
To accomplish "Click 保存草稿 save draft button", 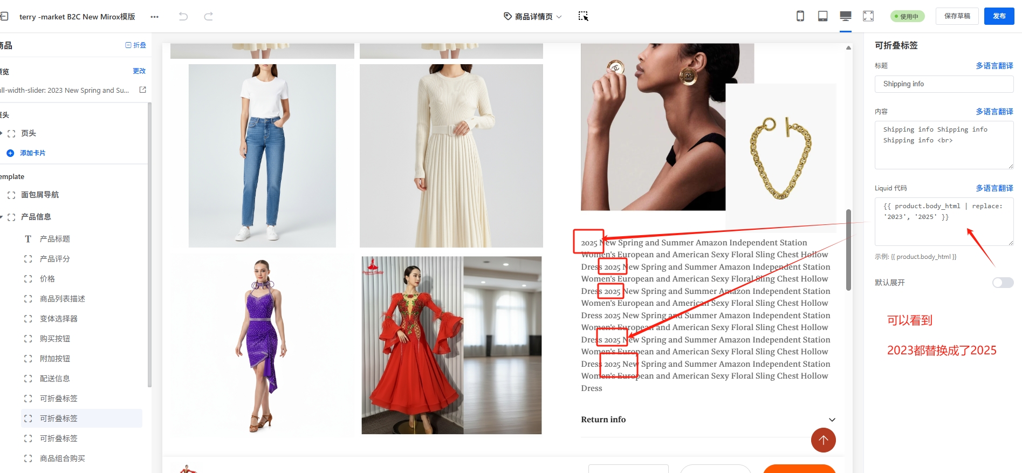I will point(957,16).
